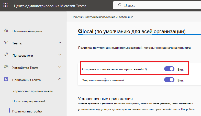The width and height of the screenshot is (201, 116).
Task: Click the Teams group icon in sidebar
Action: point(6,42)
